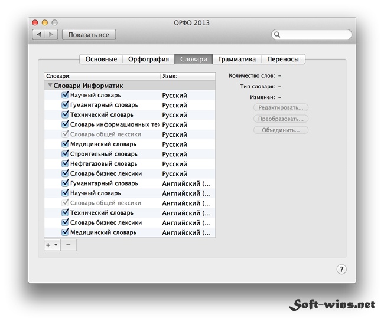The height and width of the screenshot is (322, 384).
Task: Switch to the Орфография tab
Action: click(148, 59)
